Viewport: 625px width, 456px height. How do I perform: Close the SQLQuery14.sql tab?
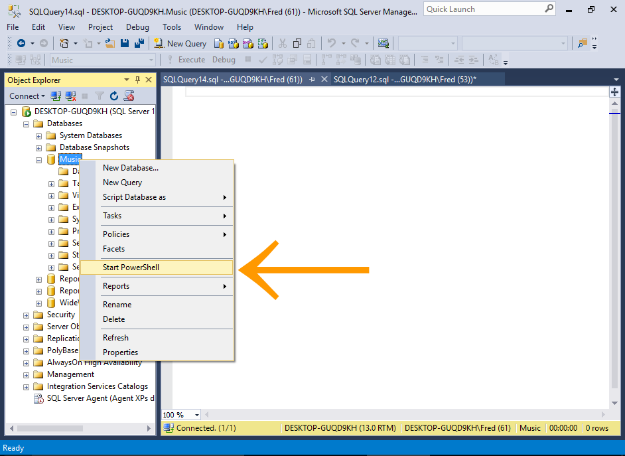pyautogui.click(x=324, y=79)
